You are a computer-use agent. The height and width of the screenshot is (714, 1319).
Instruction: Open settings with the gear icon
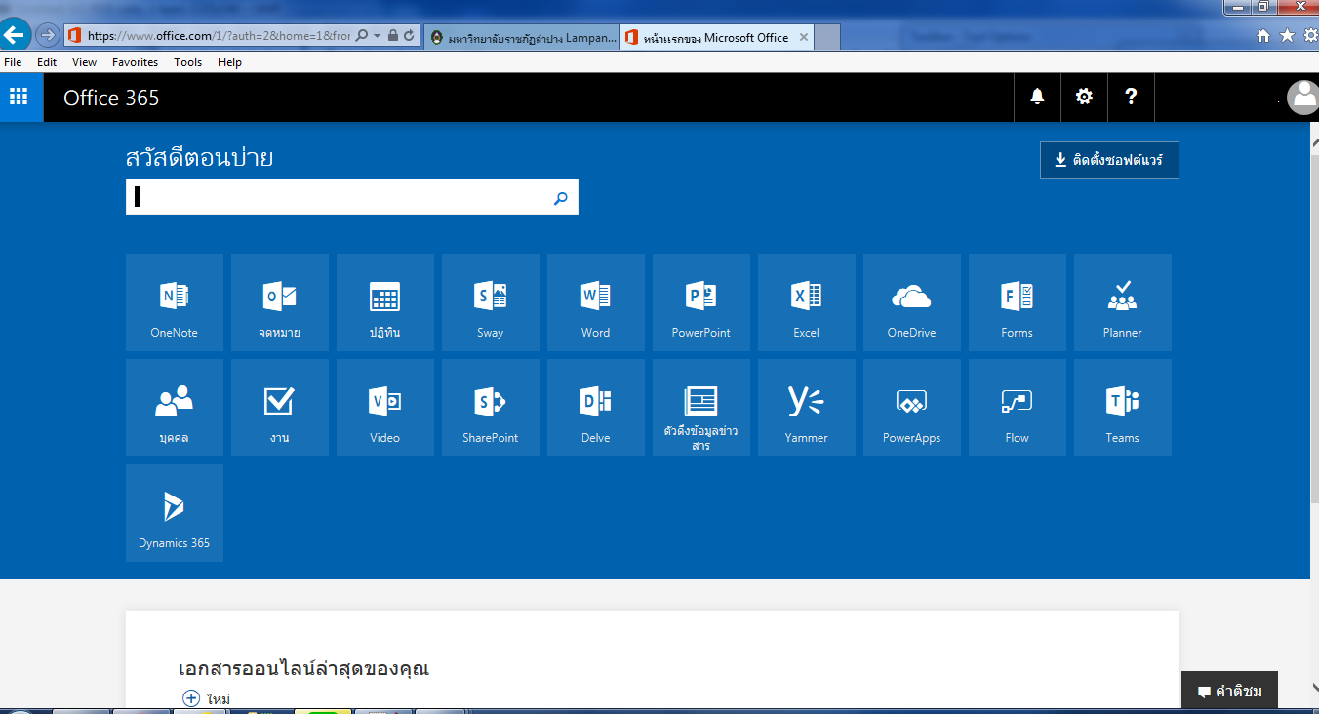1084,97
